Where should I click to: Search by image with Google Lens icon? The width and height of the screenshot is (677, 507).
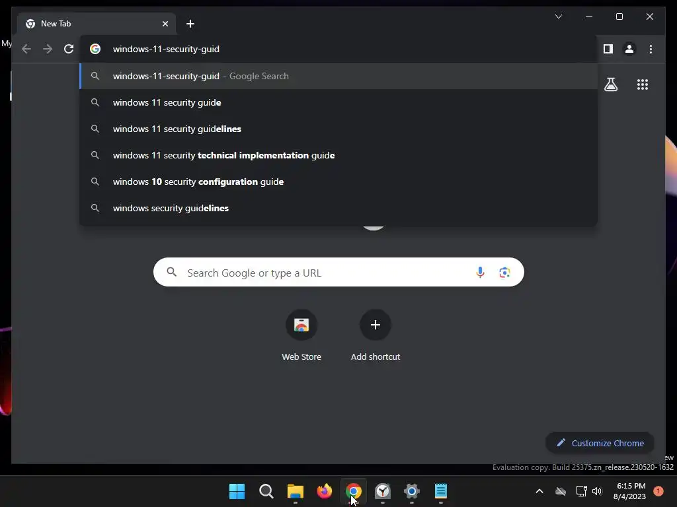pos(504,273)
